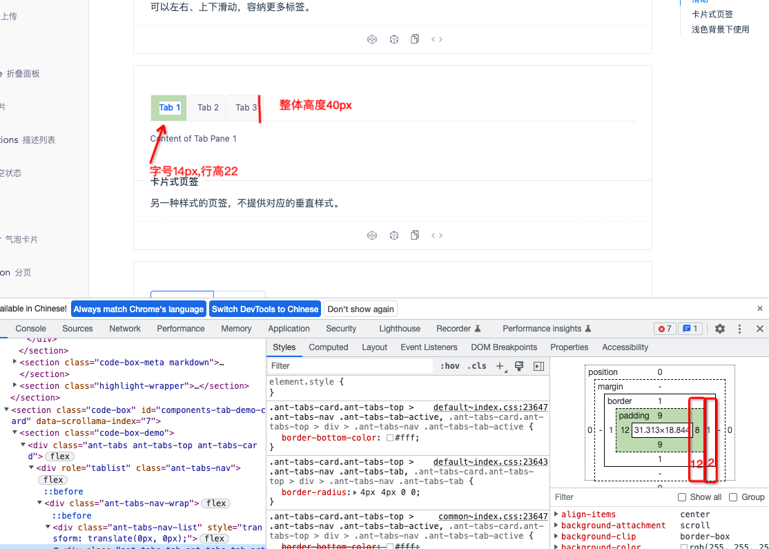Expand section highlight-wrapper node
Image resolution: width=769 pixels, height=549 pixels.
click(14, 385)
